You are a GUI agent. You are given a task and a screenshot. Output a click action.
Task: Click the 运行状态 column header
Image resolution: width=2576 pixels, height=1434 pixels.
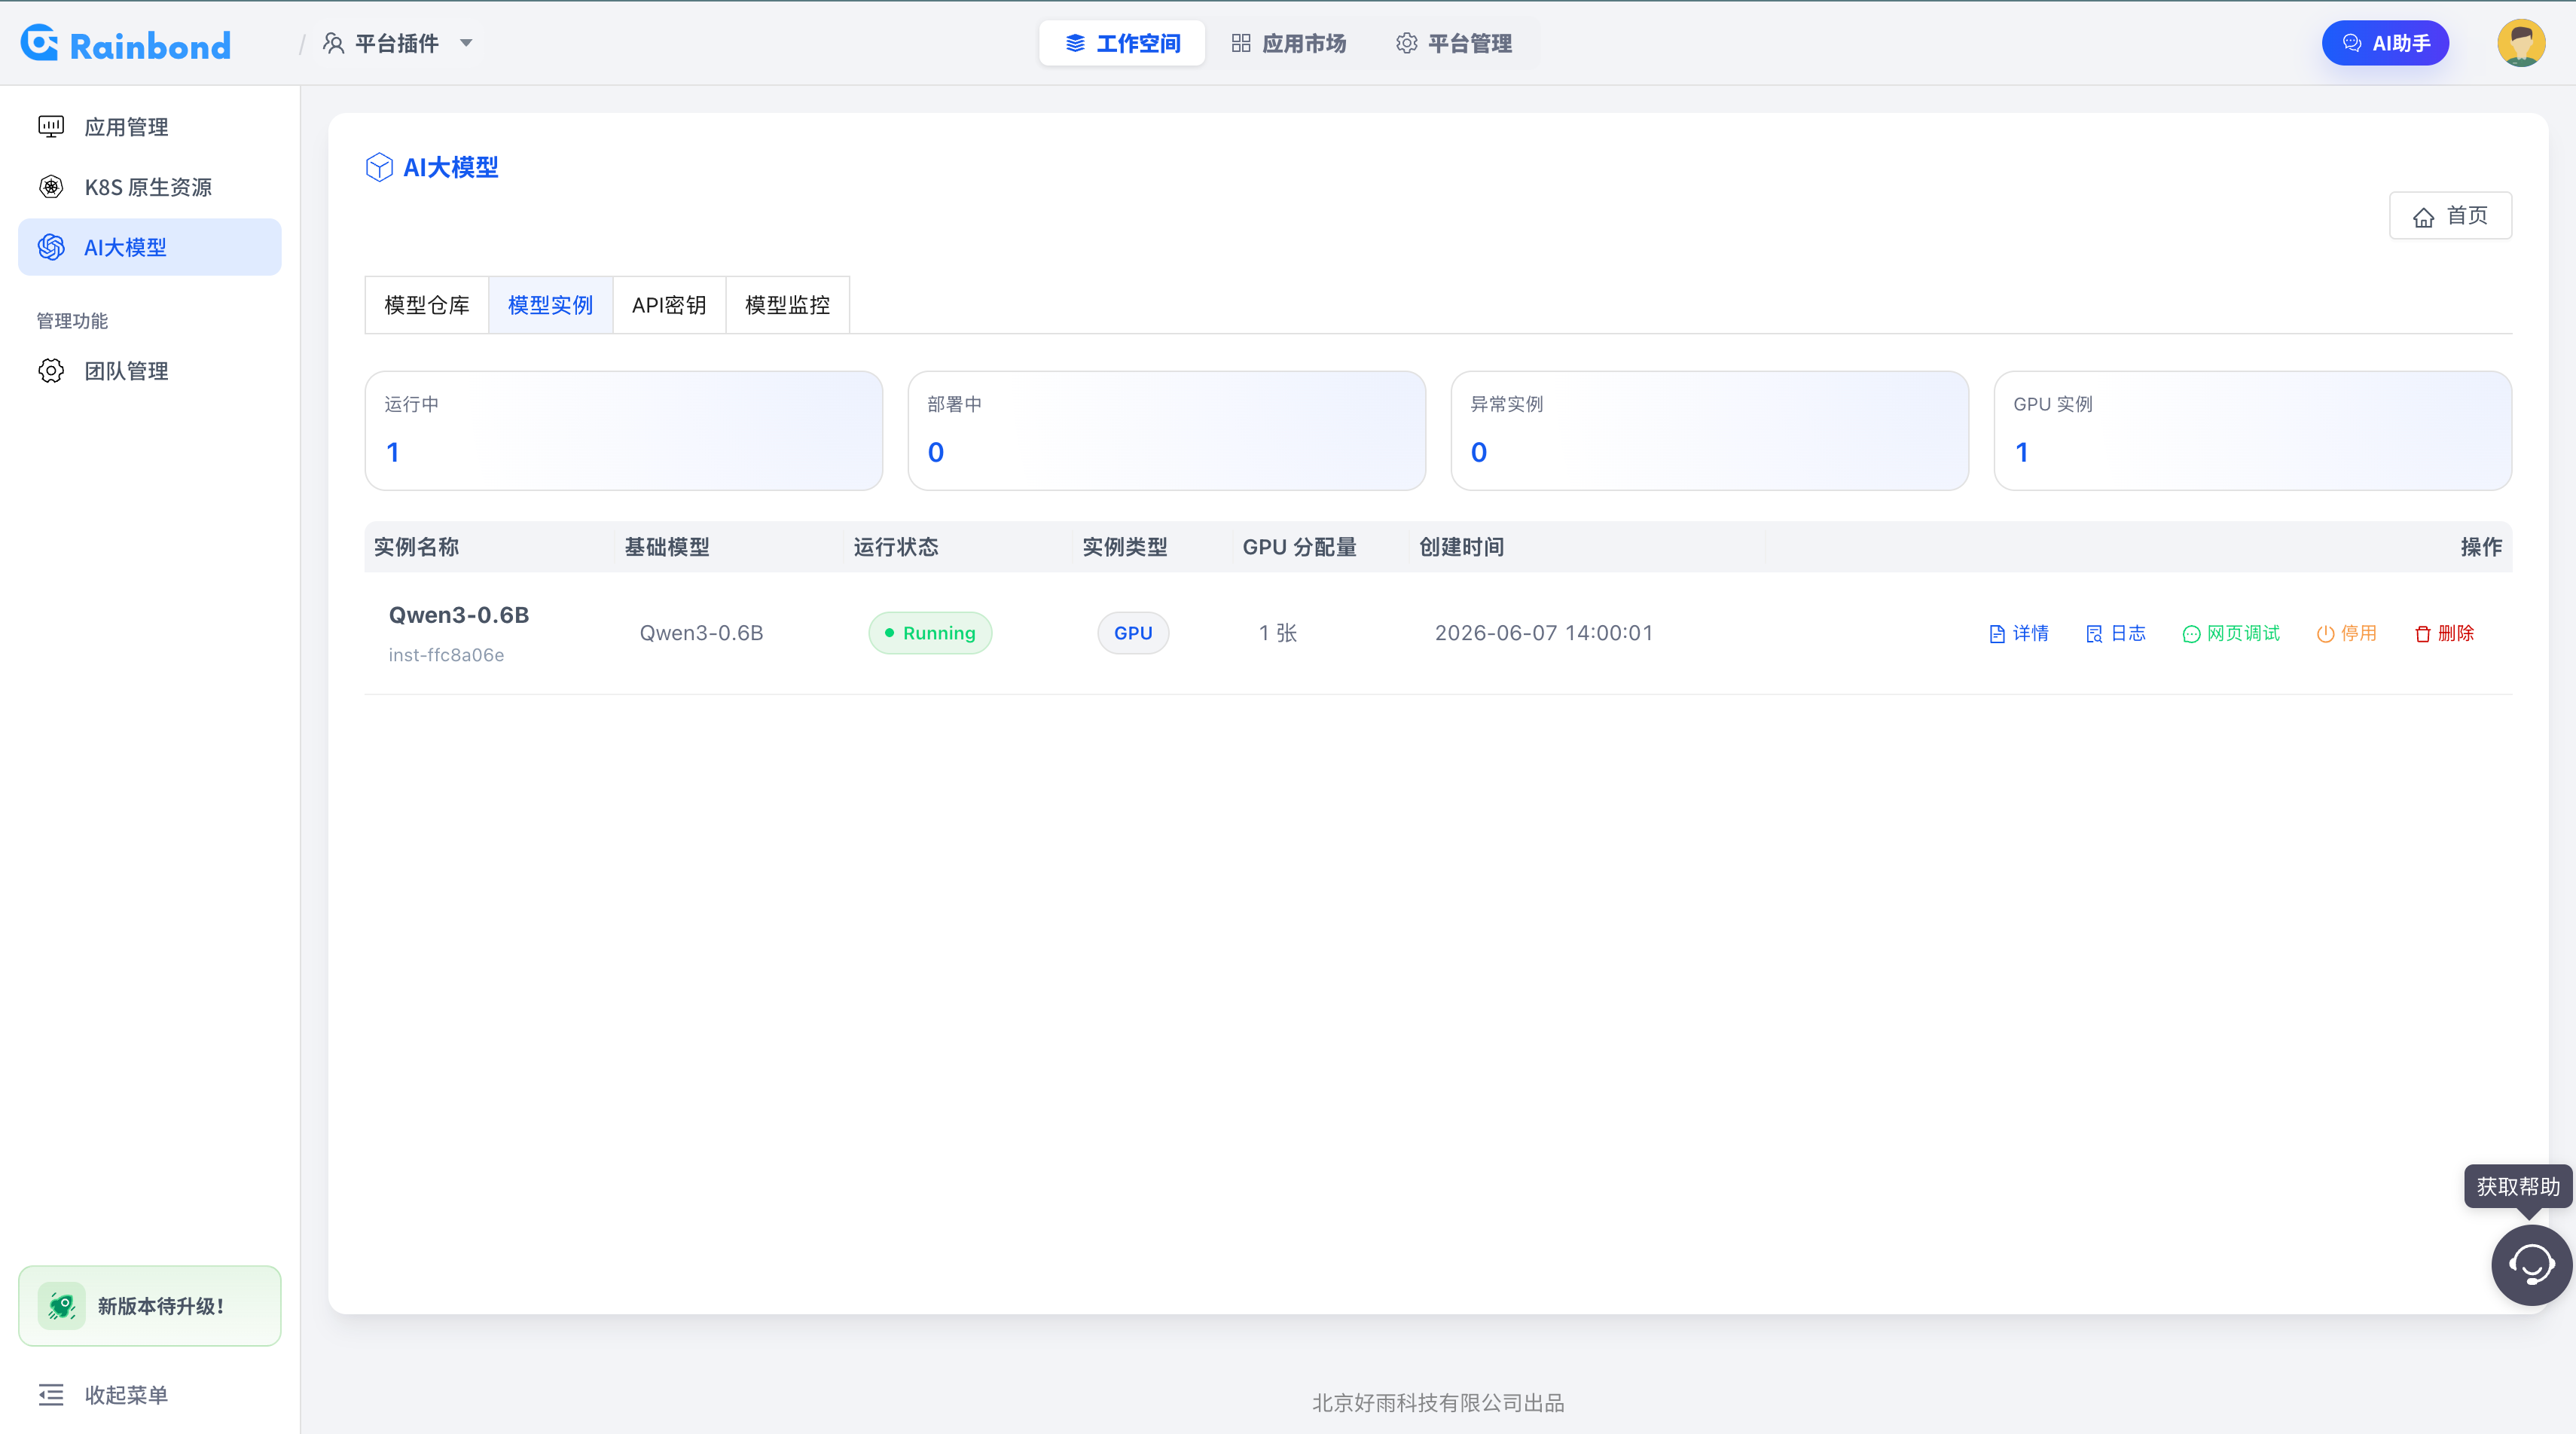(x=896, y=547)
